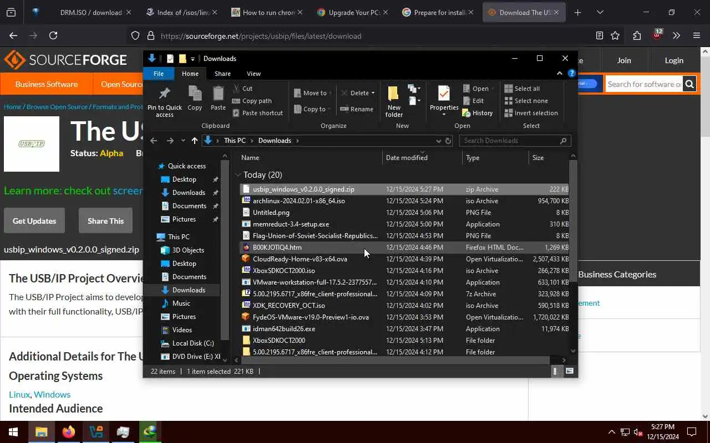Viewport: 710px width, 443px height.
Task: Open Business Software menu on SourceForge
Action: [47, 84]
